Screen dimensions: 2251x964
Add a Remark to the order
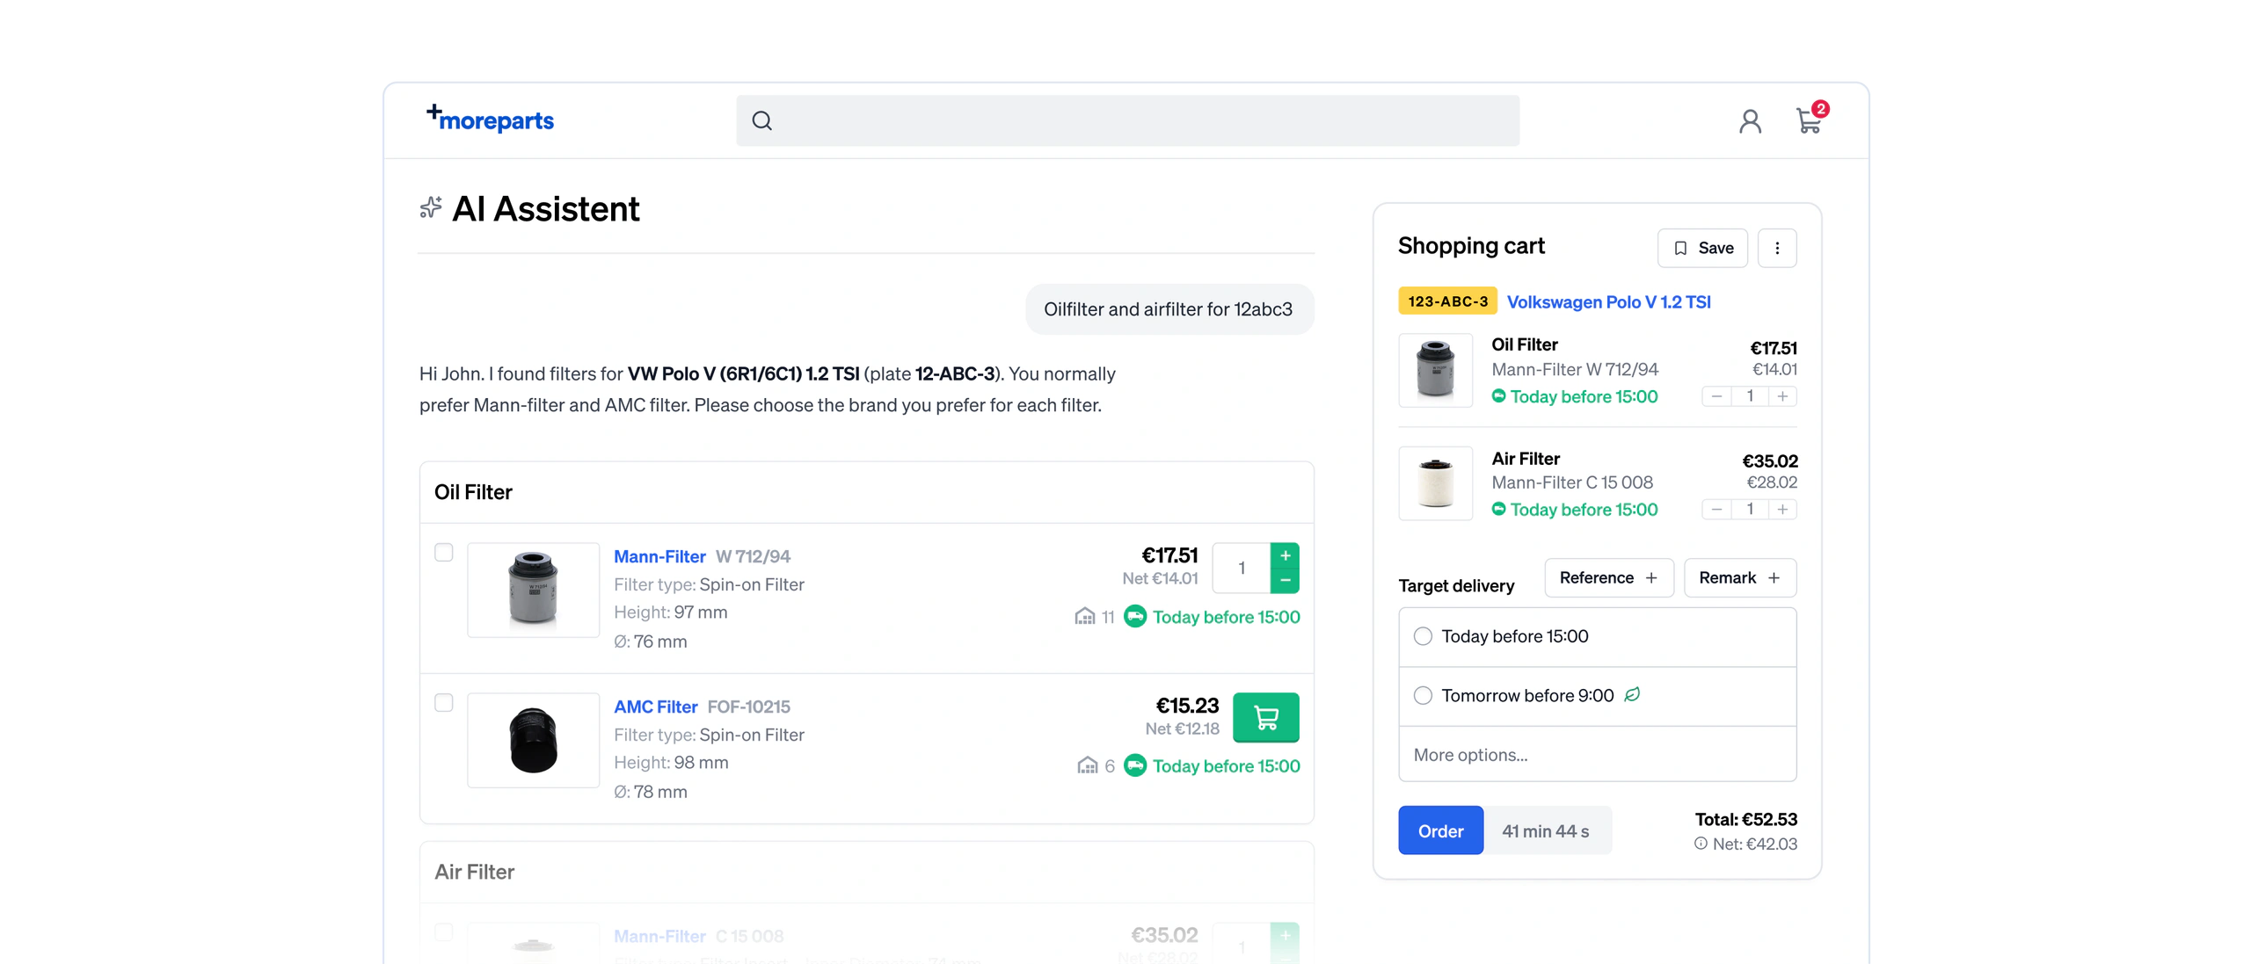1739,578
